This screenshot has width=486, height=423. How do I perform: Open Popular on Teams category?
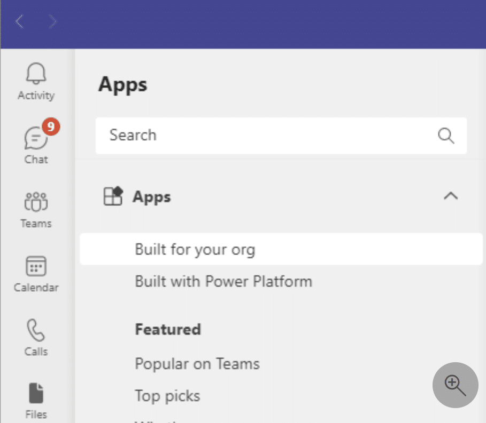point(197,364)
